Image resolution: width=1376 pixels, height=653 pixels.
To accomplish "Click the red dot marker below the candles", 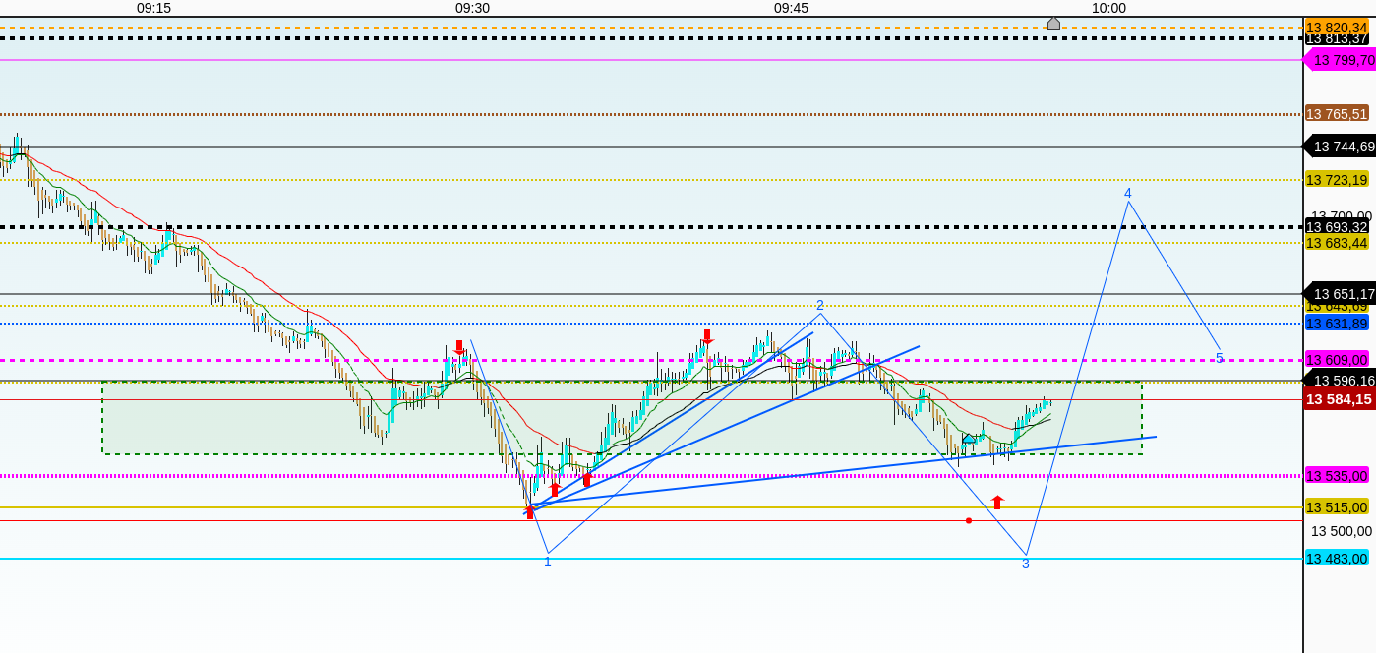I will click(x=969, y=520).
